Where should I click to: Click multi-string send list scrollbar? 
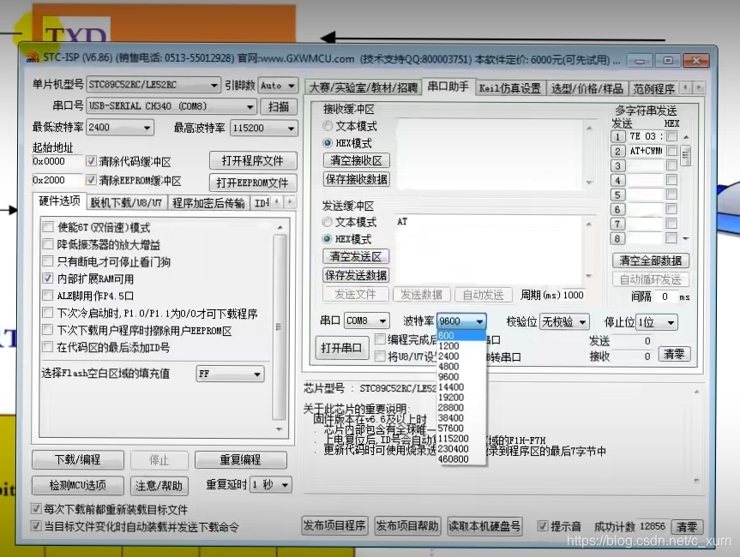686,188
